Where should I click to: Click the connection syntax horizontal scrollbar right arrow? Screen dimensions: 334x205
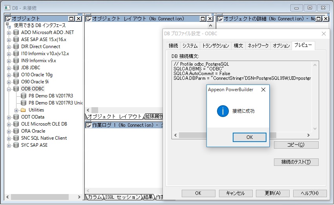308,135
